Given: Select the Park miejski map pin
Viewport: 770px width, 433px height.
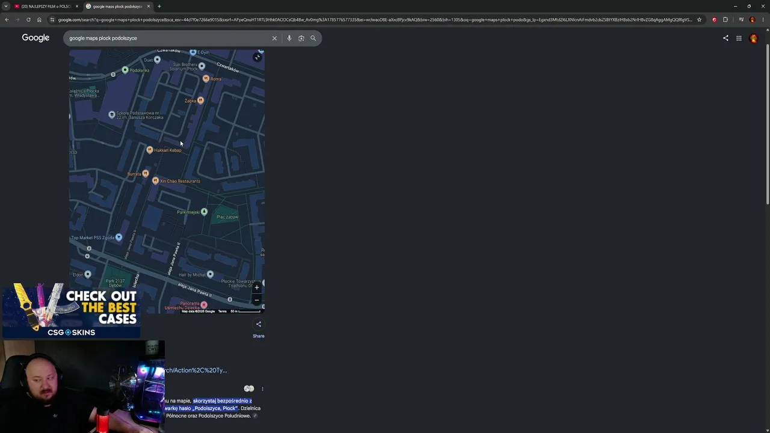Looking at the screenshot, I should click(x=204, y=212).
